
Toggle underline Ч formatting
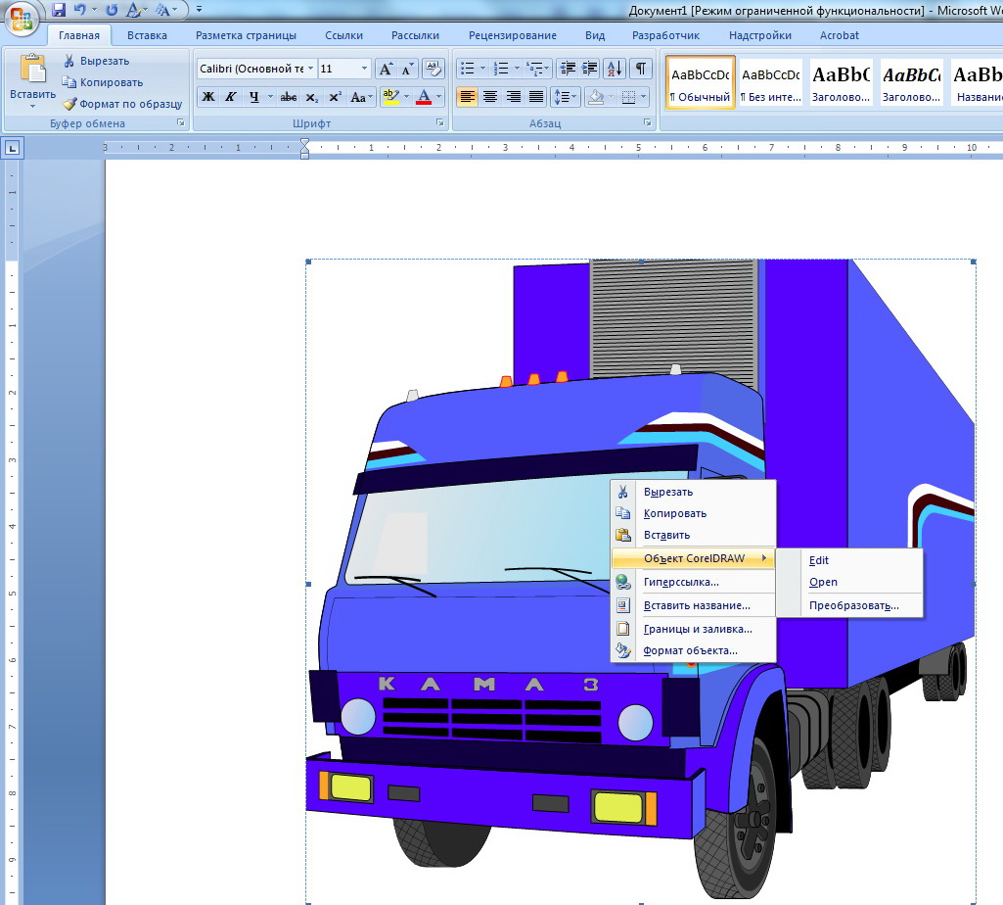(x=254, y=97)
